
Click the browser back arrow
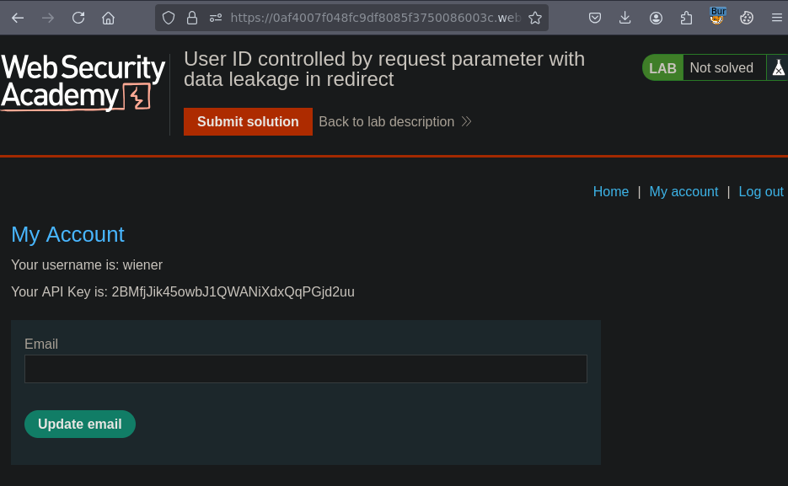click(18, 18)
